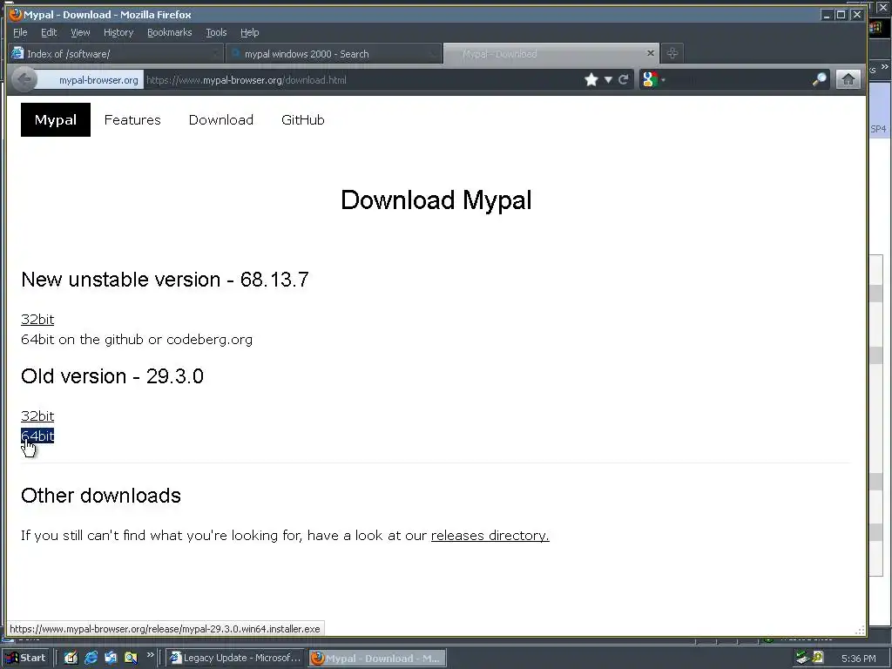
Task: Maximize the Firefox window
Action: [x=841, y=15]
